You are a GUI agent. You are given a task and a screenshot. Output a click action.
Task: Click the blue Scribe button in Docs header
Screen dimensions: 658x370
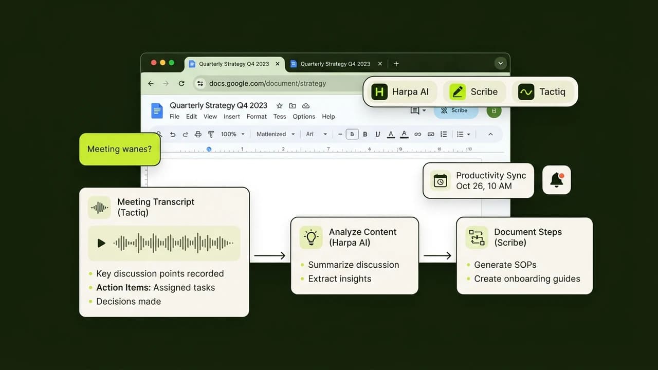(x=456, y=110)
